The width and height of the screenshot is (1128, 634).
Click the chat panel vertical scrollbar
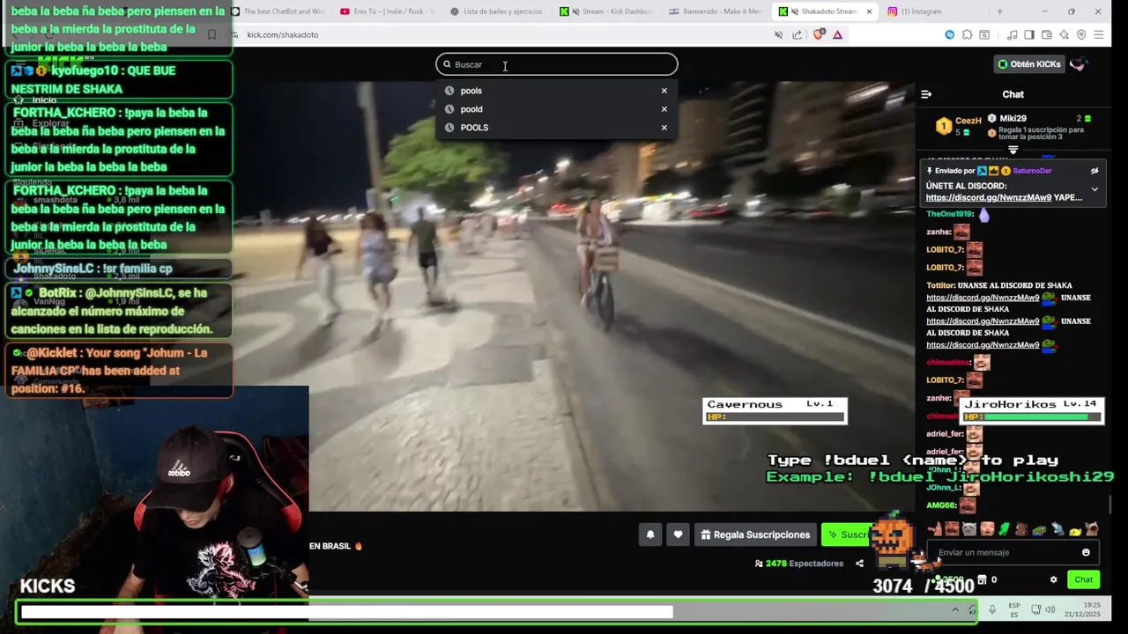pyautogui.click(x=1109, y=506)
